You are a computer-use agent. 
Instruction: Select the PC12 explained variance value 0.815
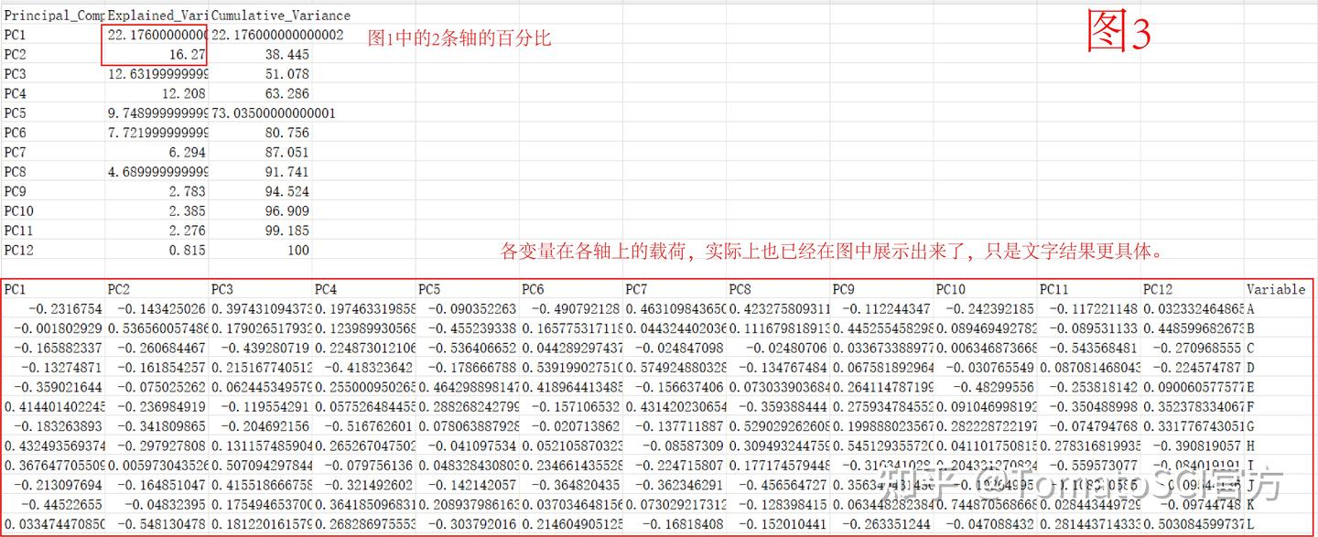coord(183,248)
